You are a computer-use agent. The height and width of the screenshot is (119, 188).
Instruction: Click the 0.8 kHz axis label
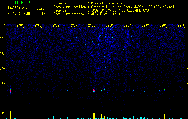2,83
